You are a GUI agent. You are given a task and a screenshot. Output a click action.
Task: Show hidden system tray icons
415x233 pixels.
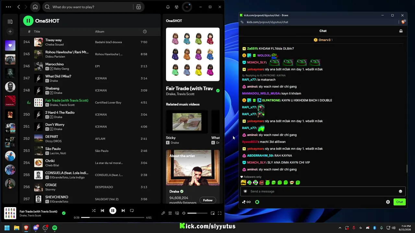click(x=340, y=228)
